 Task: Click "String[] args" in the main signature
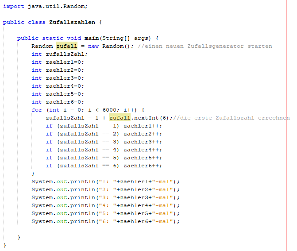click(x=127, y=38)
